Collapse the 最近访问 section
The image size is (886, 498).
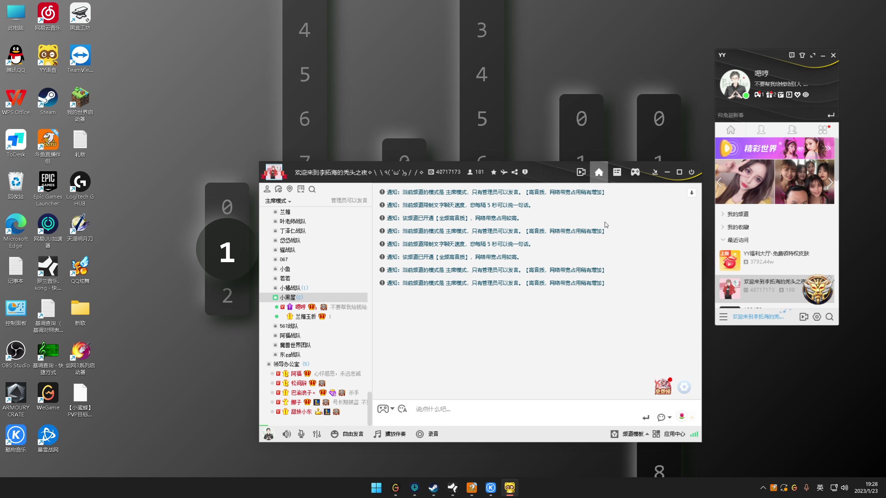pos(738,240)
